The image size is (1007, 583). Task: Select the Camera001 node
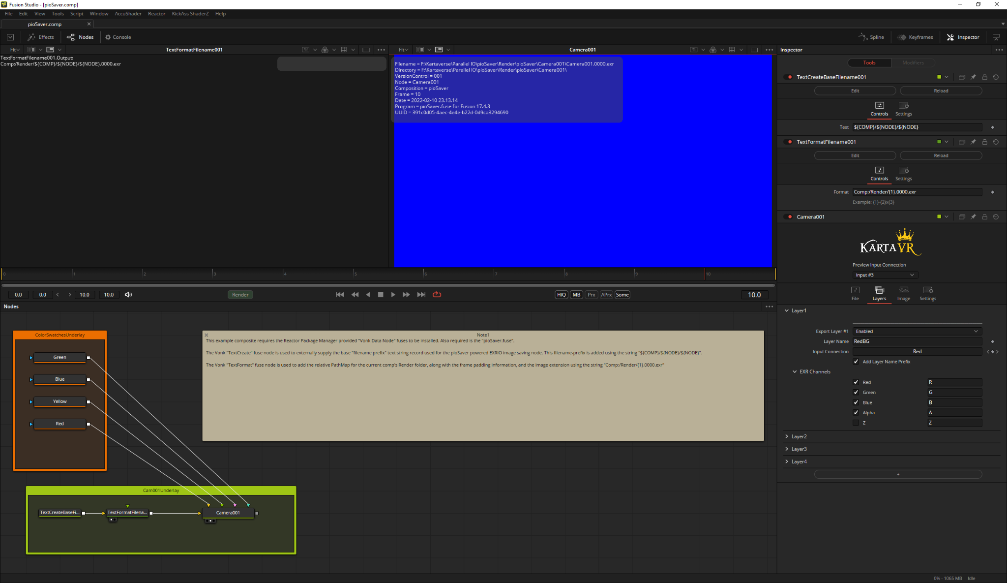228,513
